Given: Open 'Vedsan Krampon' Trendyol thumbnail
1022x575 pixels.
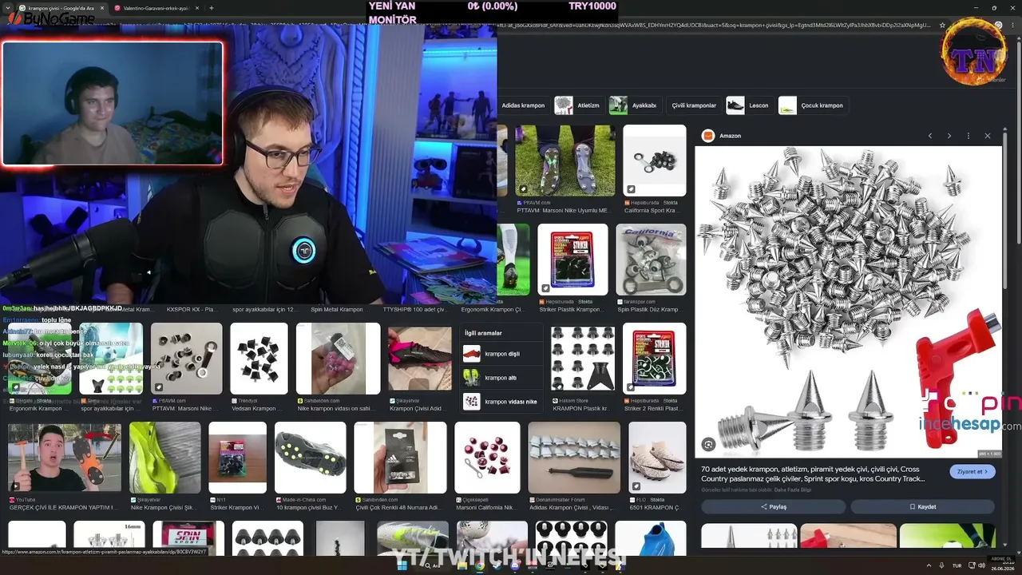Looking at the screenshot, I should pyautogui.click(x=259, y=359).
